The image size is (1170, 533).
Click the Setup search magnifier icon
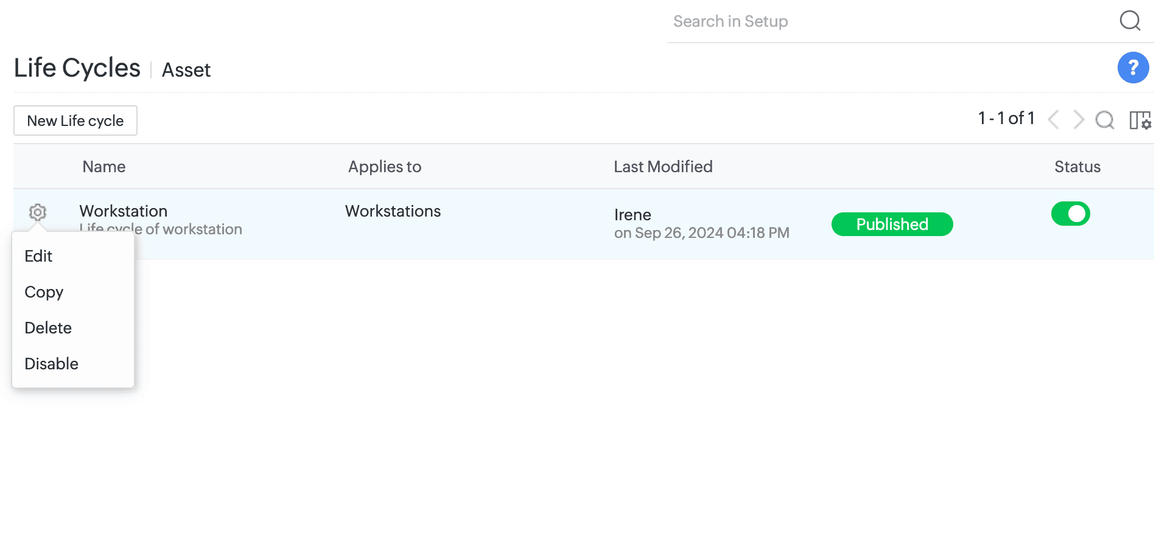[1130, 21]
